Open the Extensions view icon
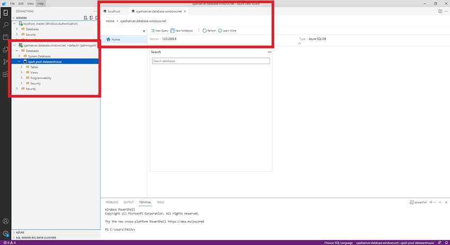This screenshot has width=450, height=245. (x=5, y=74)
